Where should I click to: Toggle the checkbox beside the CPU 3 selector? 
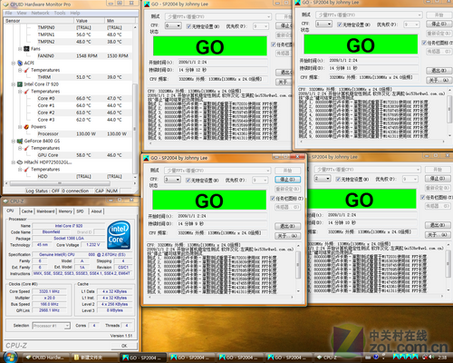click(x=188, y=181)
